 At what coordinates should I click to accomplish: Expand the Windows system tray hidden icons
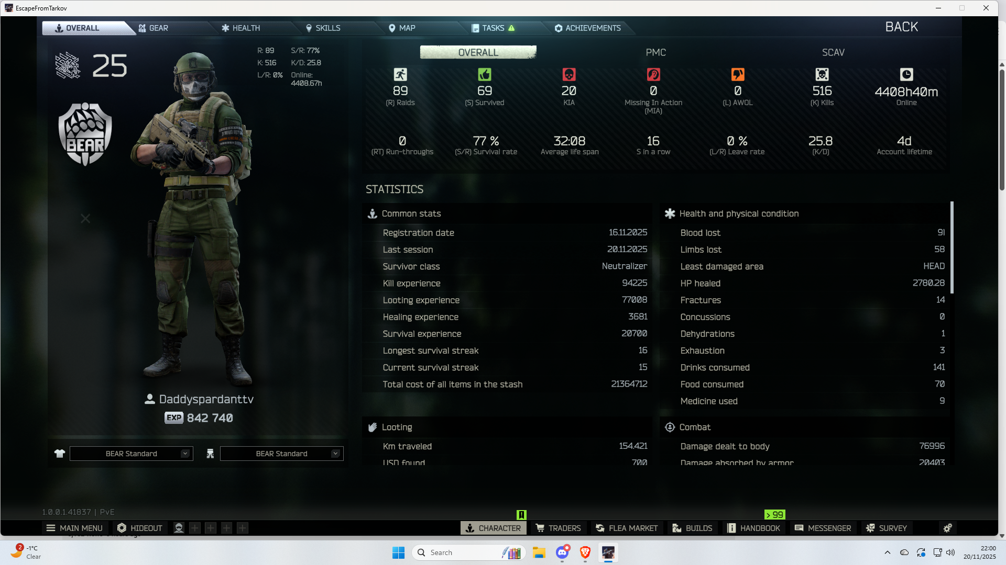pyautogui.click(x=887, y=552)
